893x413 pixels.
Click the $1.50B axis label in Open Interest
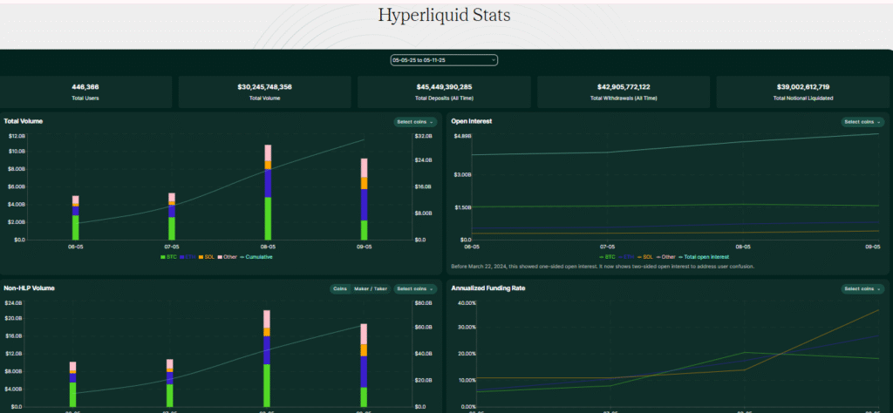pos(462,207)
